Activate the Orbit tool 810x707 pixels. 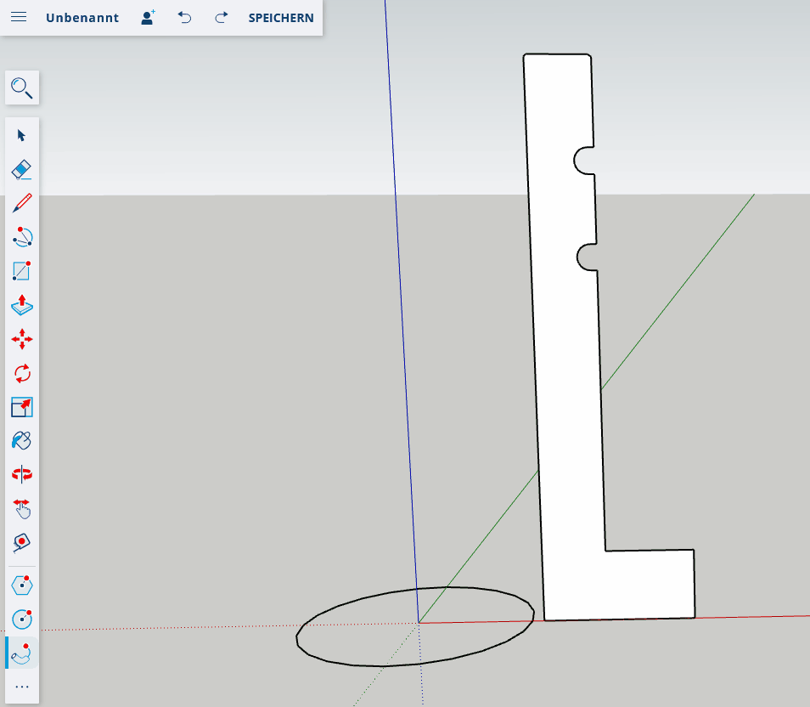click(x=22, y=474)
